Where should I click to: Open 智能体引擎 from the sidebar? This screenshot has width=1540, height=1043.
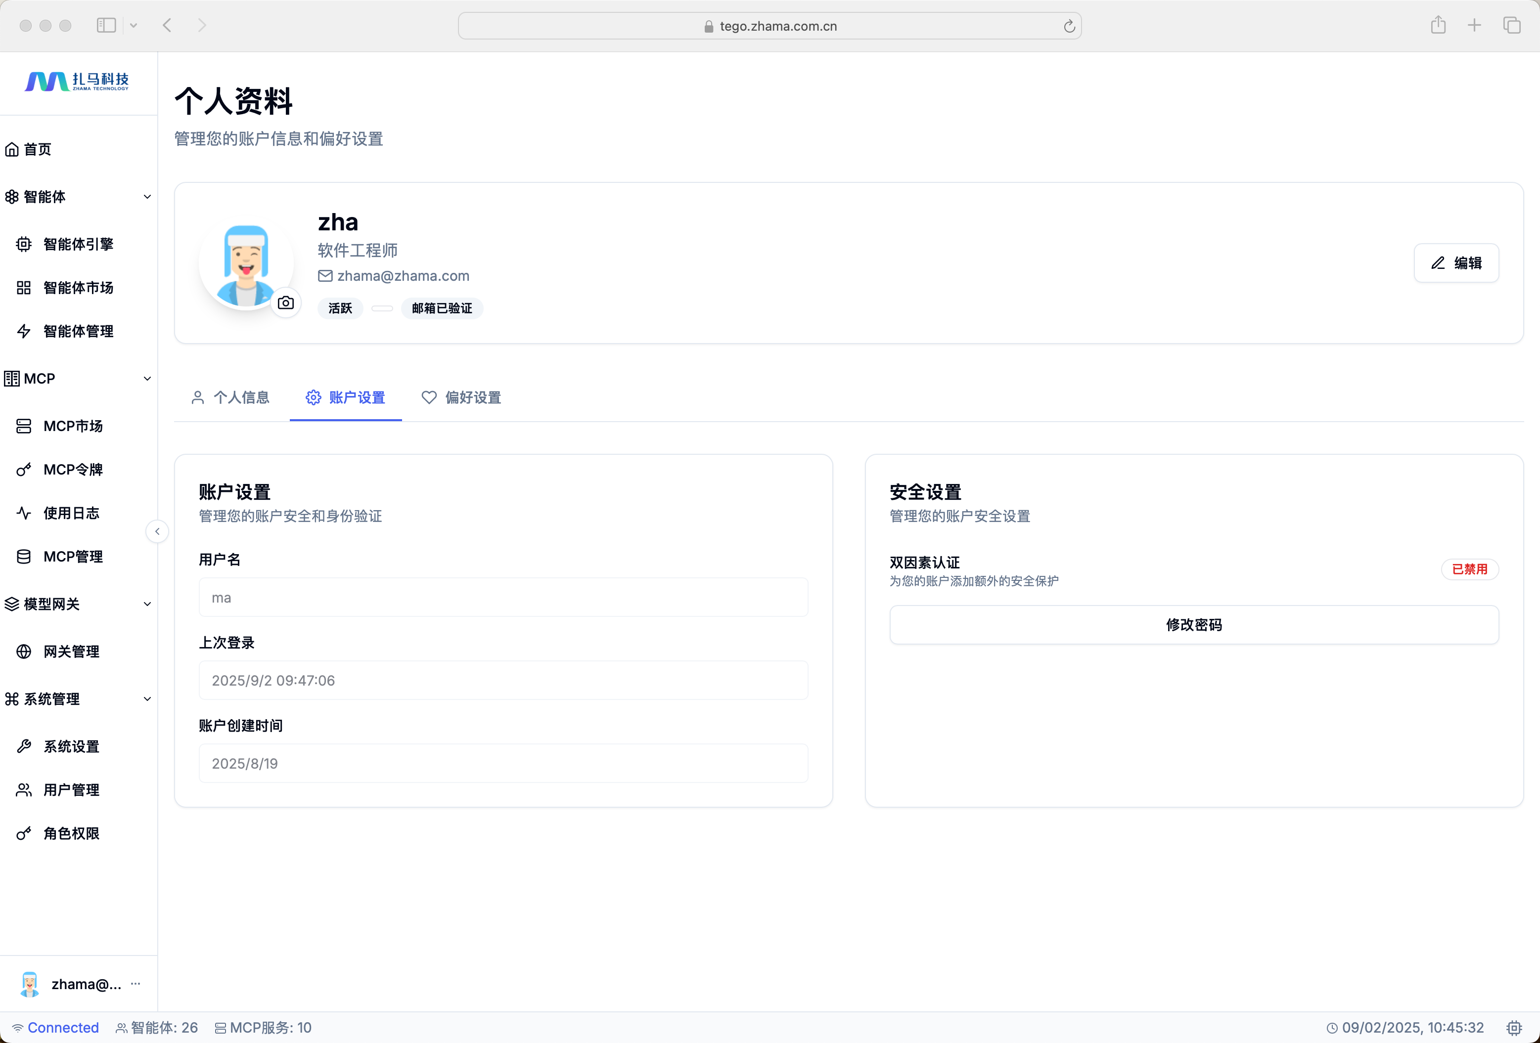pos(78,244)
